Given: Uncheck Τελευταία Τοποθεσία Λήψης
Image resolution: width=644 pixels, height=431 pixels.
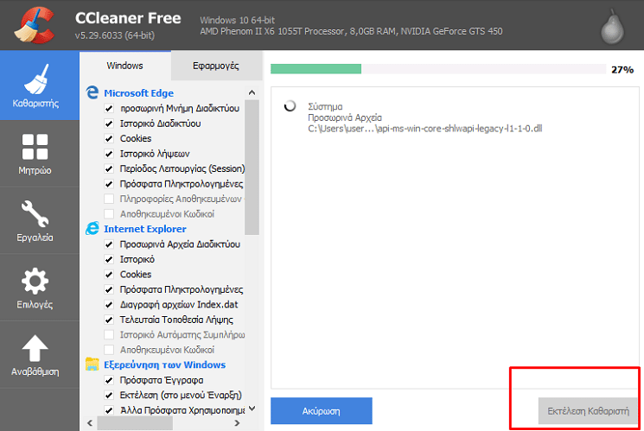Looking at the screenshot, I should tap(109, 320).
